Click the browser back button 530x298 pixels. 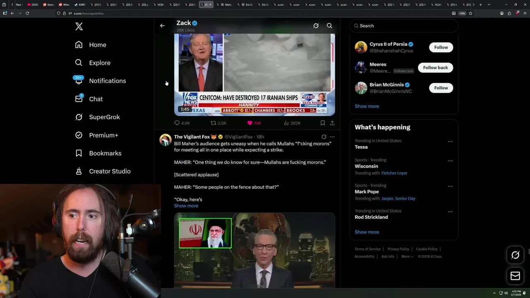[12, 13]
